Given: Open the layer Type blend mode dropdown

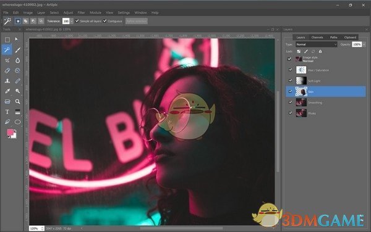Looking at the screenshot, I should pyautogui.click(x=317, y=44).
